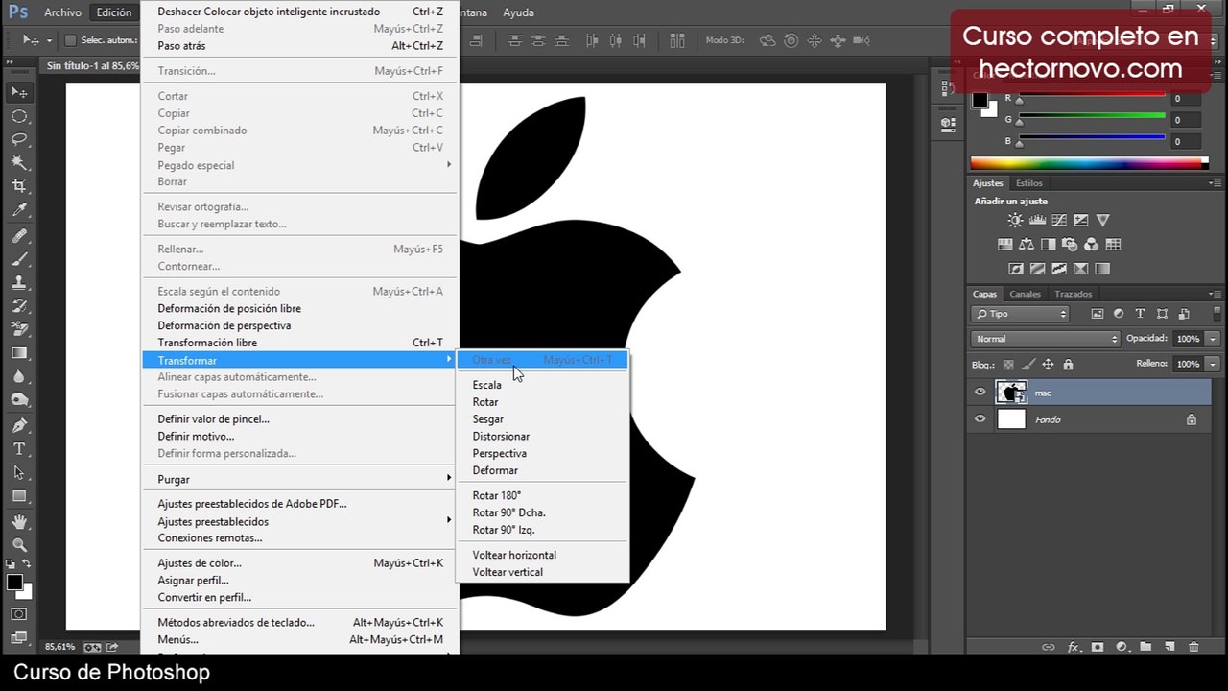This screenshot has height=691, width=1228.
Task: Select the Magic Wand tool
Action: (19, 163)
